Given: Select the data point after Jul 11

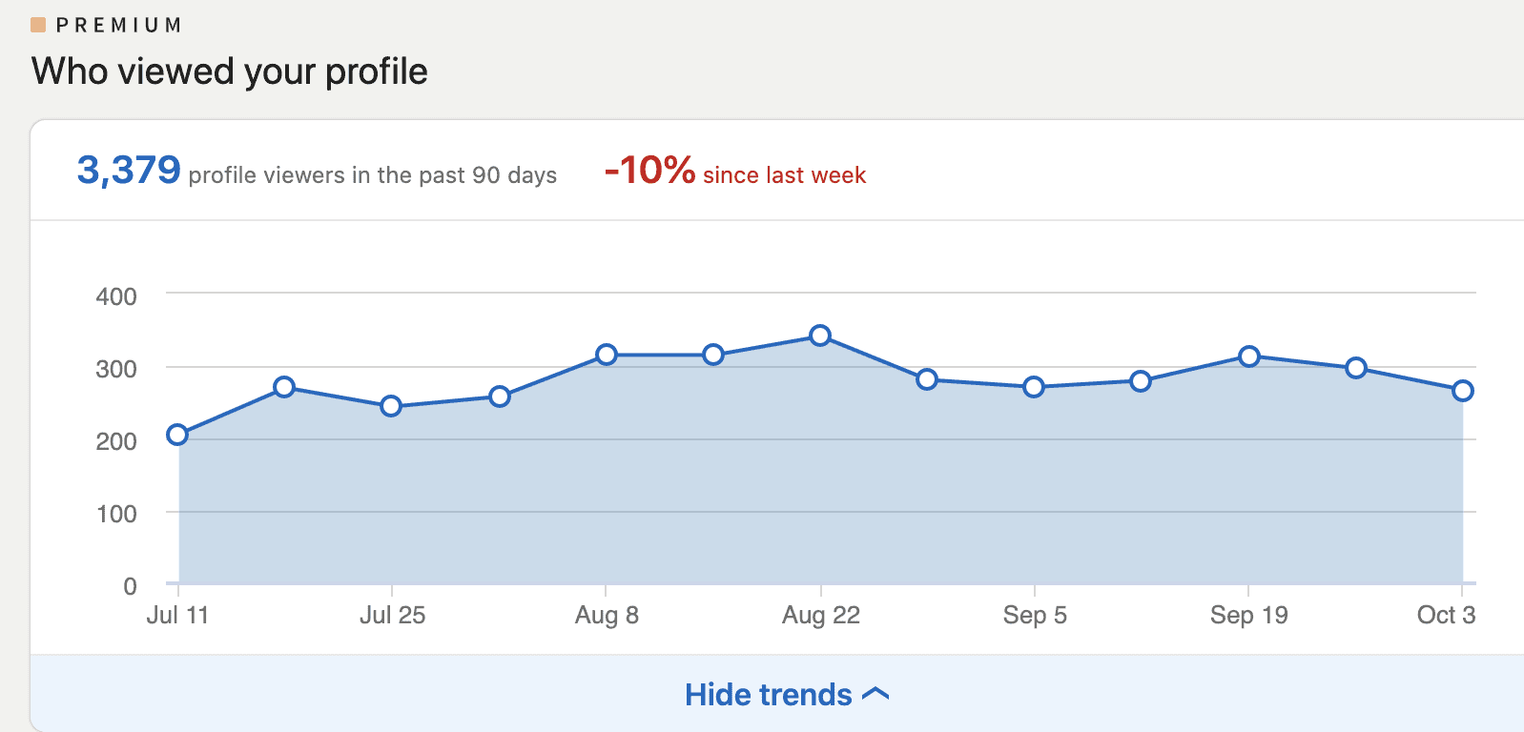Looking at the screenshot, I should pos(284,387).
